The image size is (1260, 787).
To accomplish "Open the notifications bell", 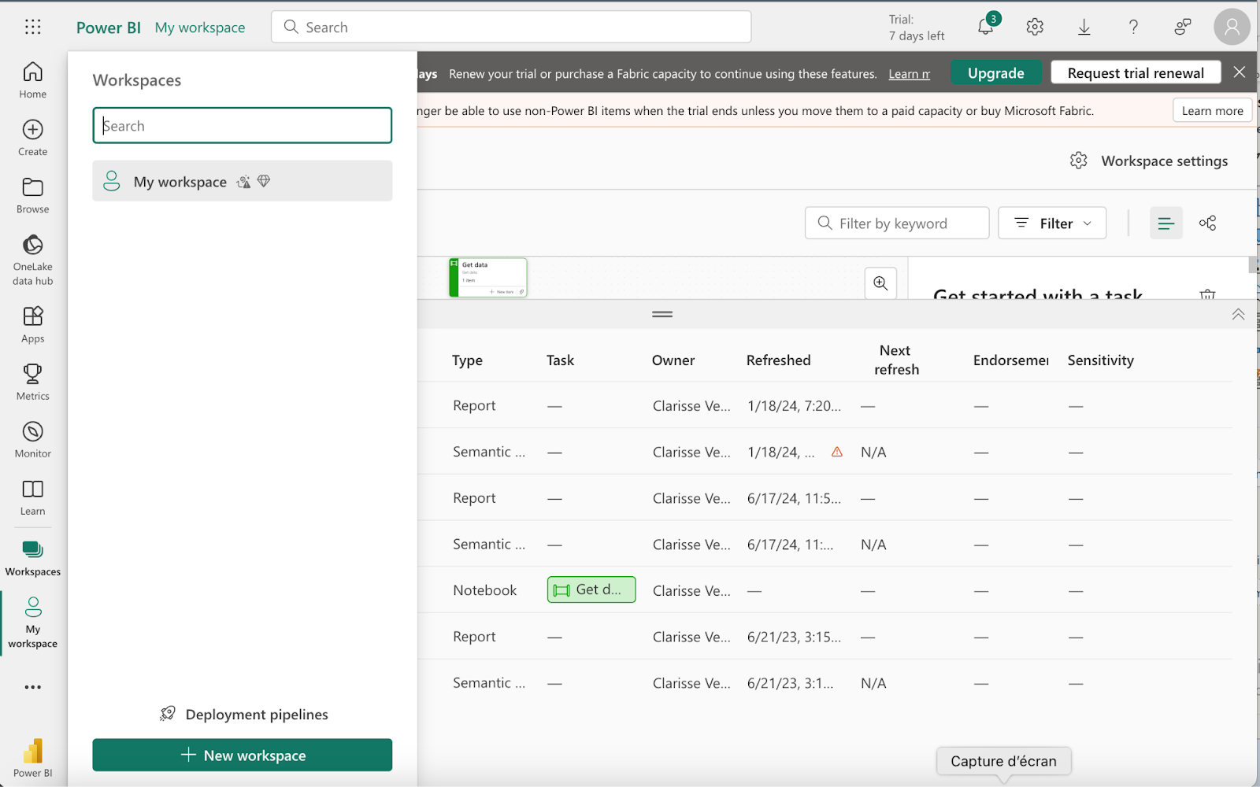I will coord(986,27).
